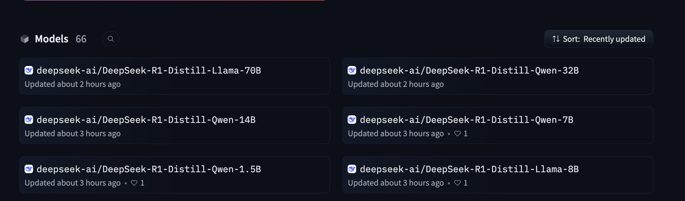This screenshot has width=685, height=201.
Task: Click the like count 1 on Llama-8B card
Action: [466, 183]
